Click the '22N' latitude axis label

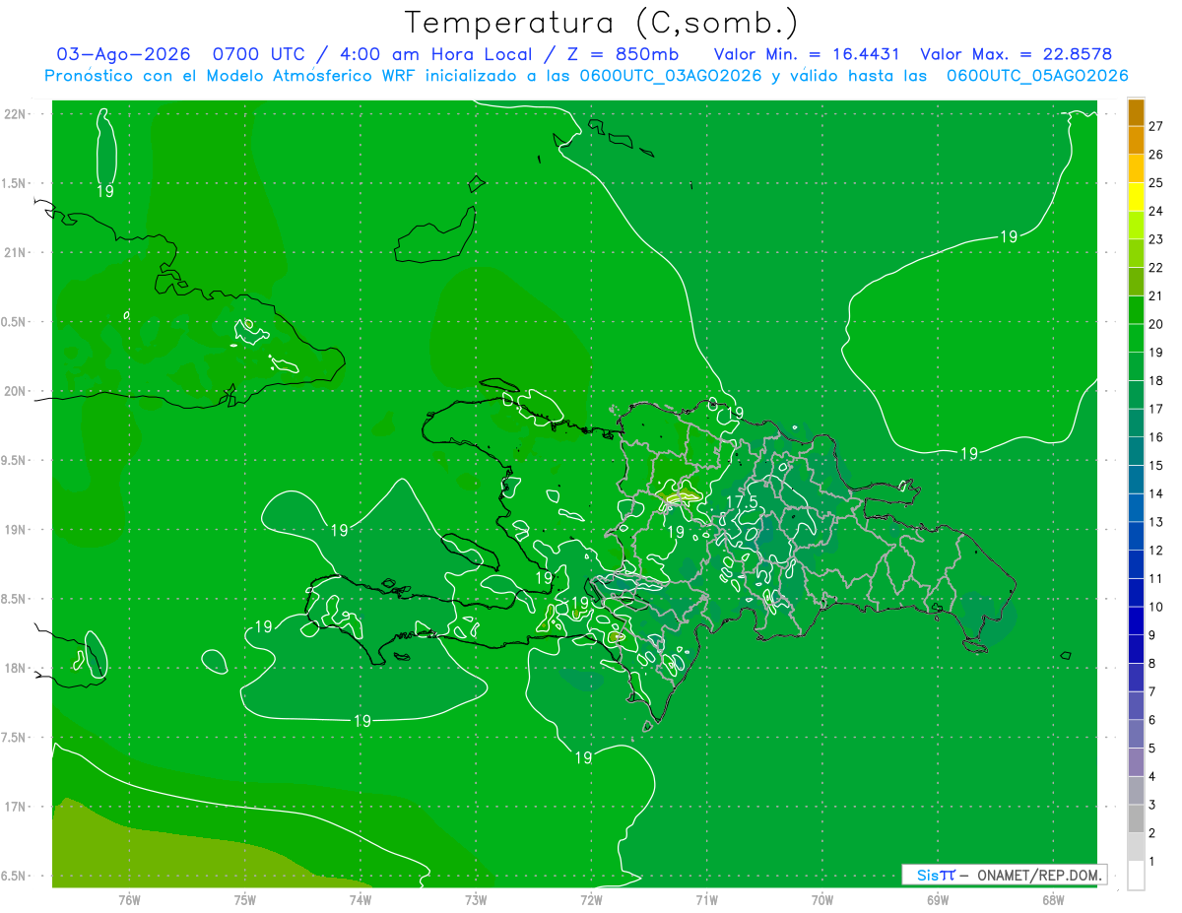(16, 113)
